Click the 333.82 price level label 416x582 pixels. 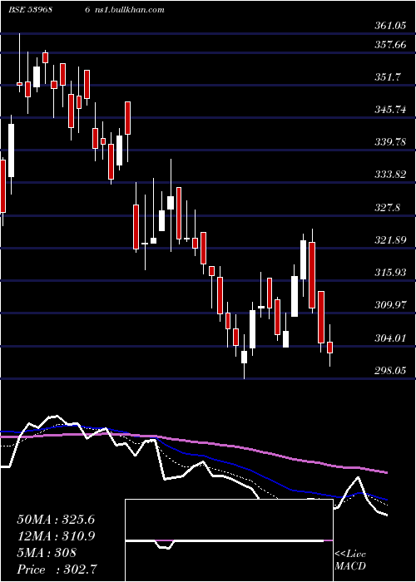click(x=389, y=175)
